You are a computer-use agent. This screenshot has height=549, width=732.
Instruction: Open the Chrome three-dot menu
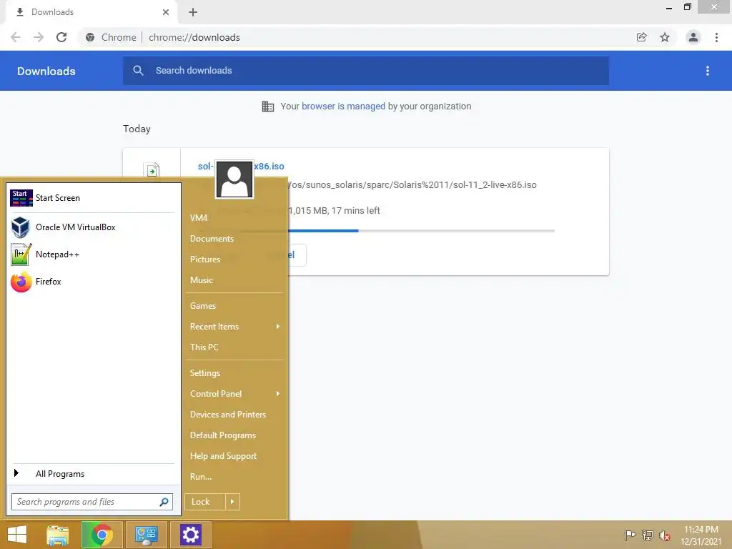(716, 37)
